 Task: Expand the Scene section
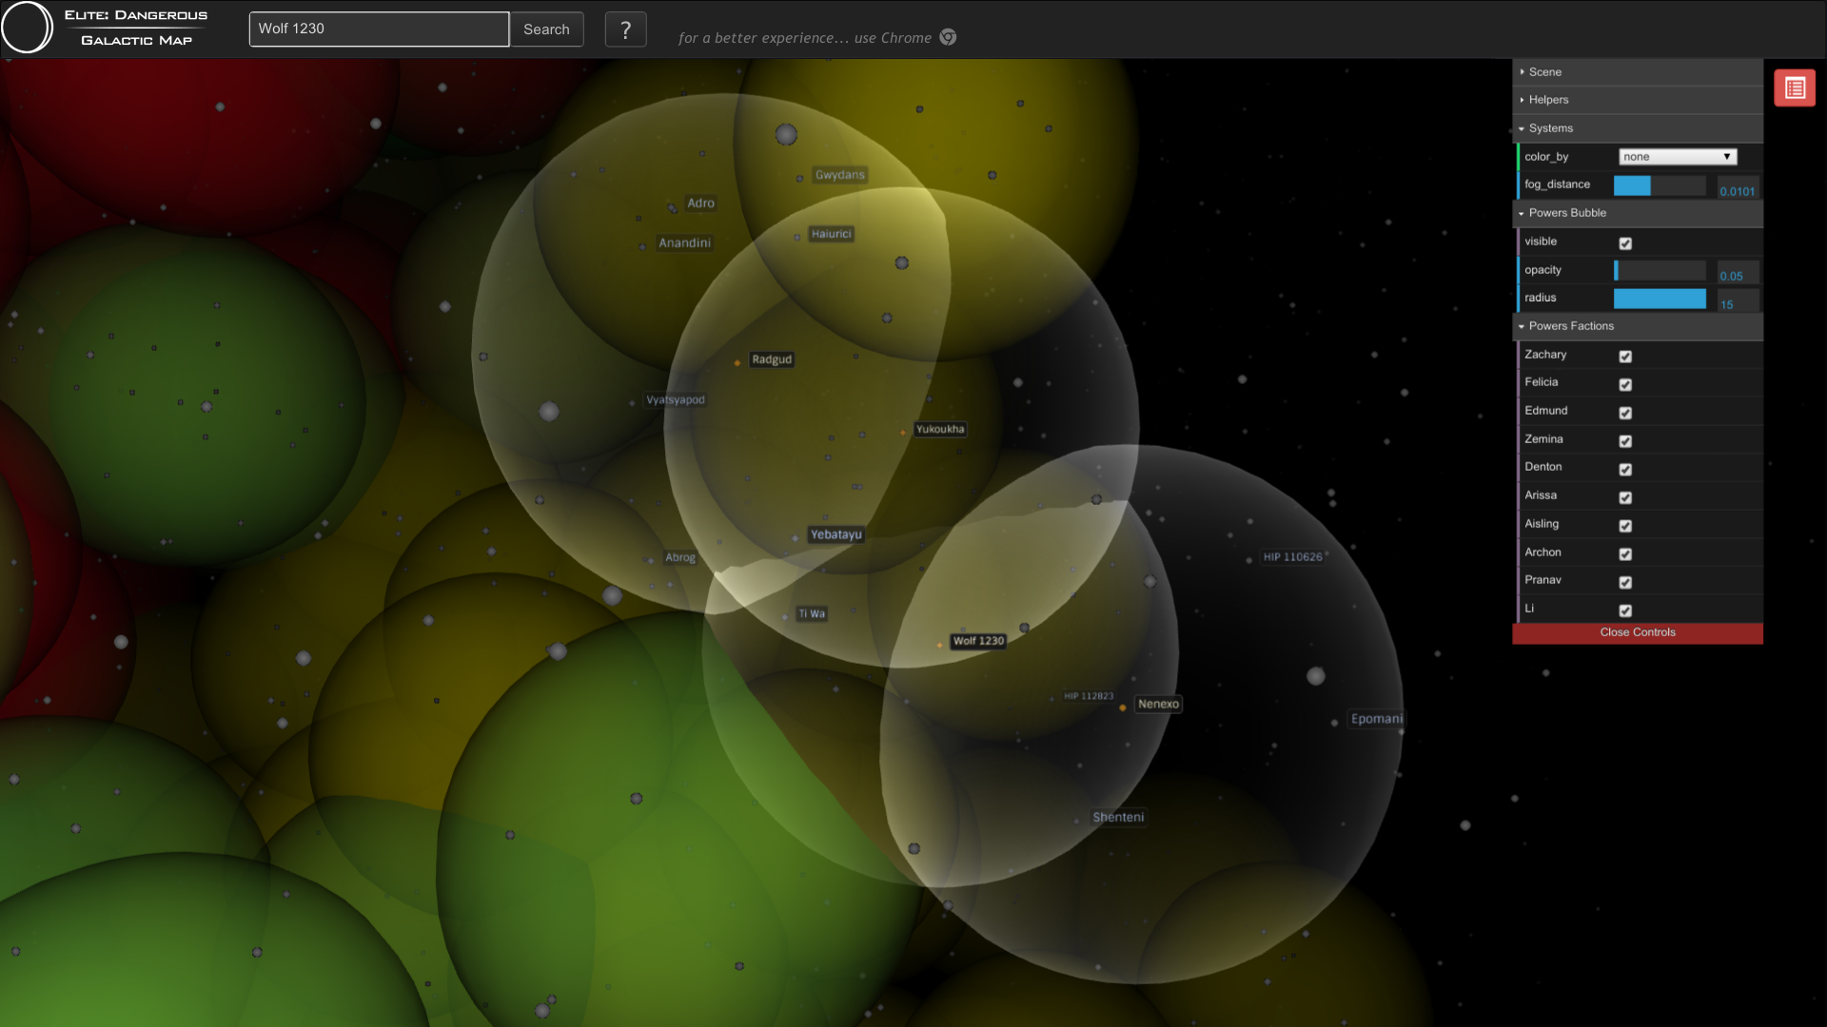tap(1637, 72)
